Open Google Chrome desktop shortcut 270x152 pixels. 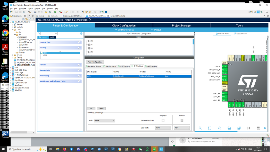5,35
